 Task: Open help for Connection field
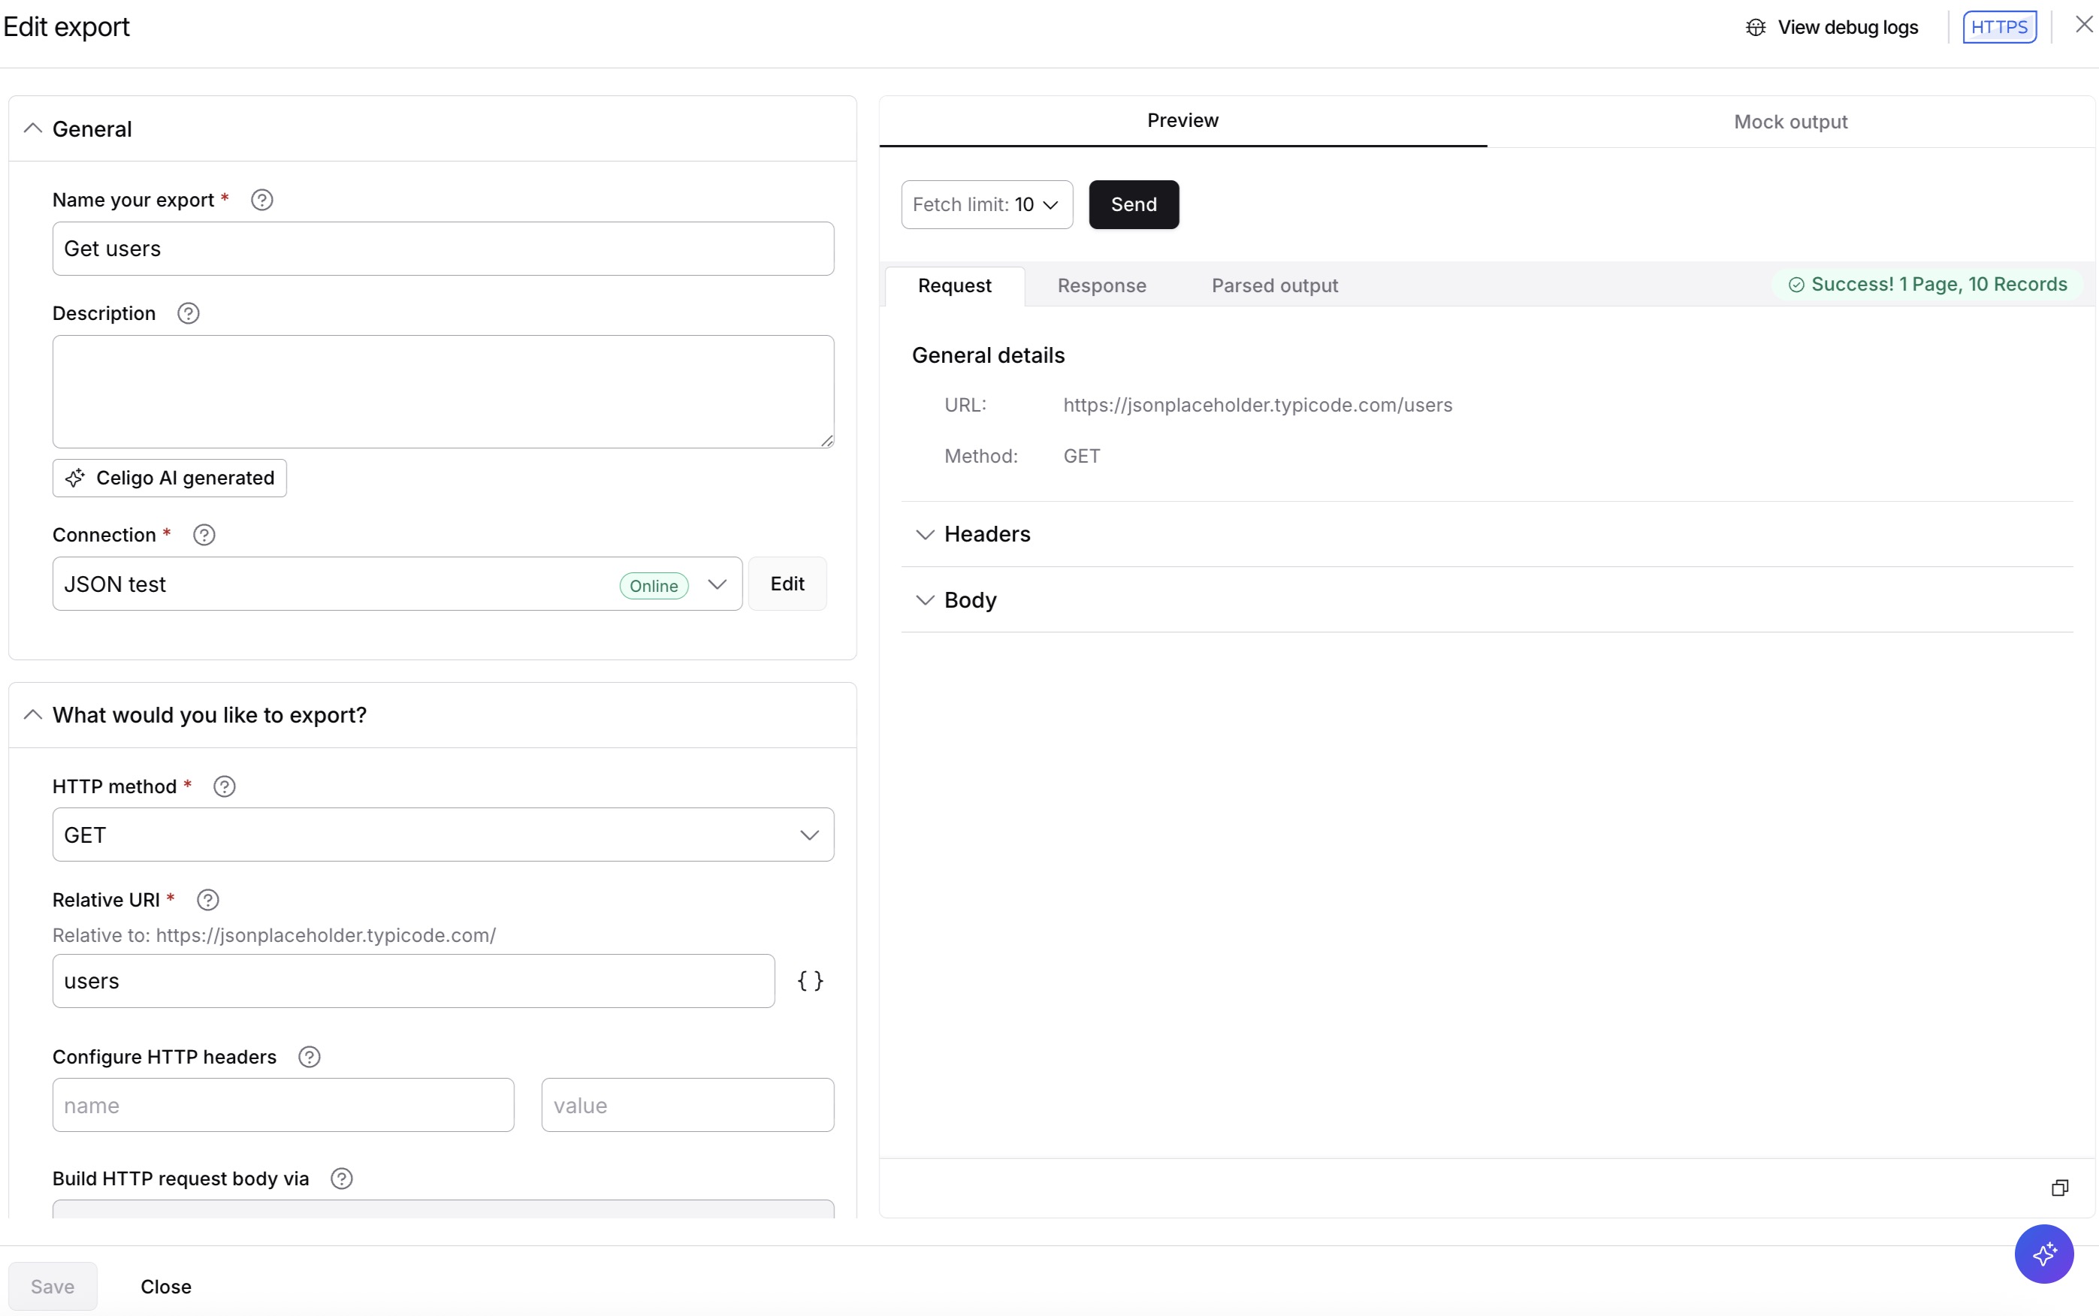point(204,536)
